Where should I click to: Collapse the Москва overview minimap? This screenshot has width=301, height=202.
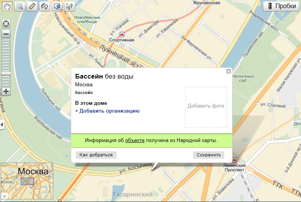coord(5,196)
